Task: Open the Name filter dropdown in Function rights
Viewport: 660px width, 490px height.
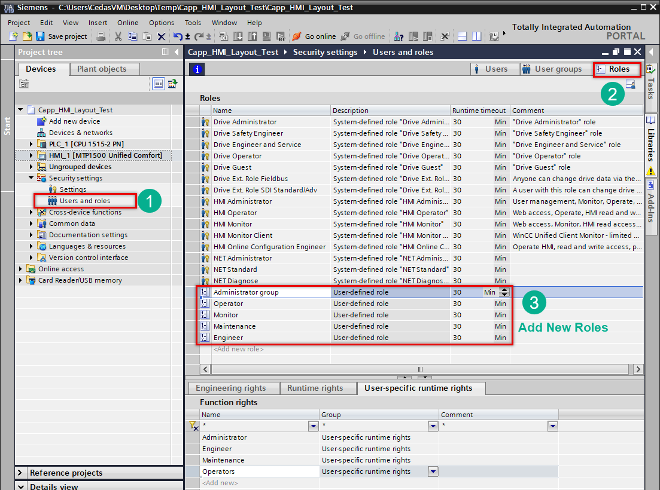Action: 313,426
